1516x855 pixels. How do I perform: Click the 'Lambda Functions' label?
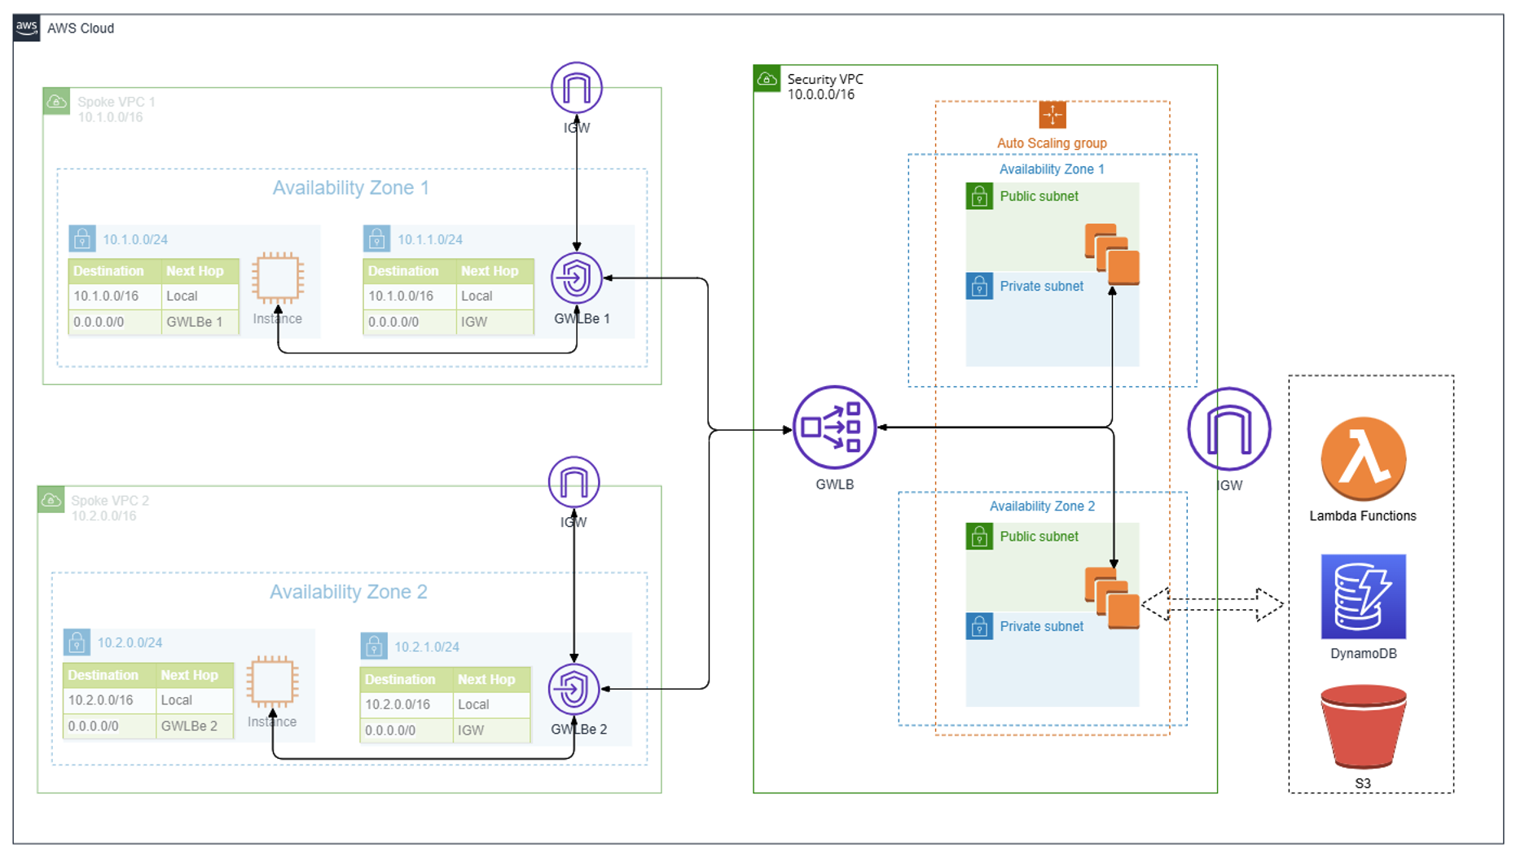coord(1363,516)
